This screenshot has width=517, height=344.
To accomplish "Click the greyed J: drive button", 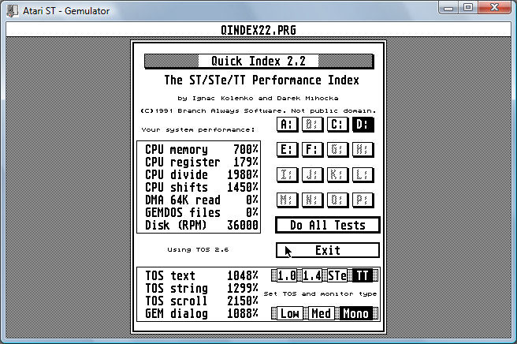I will click(x=312, y=174).
